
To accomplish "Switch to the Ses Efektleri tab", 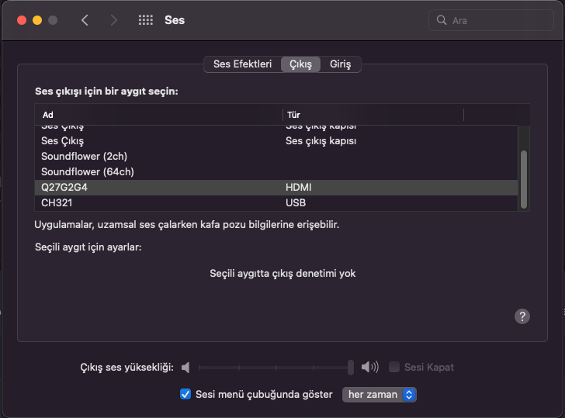I will [242, 64].
